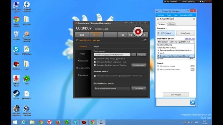Open Connectify Tools menu
This screenshot has height=125, width=223.
point(169,15)
